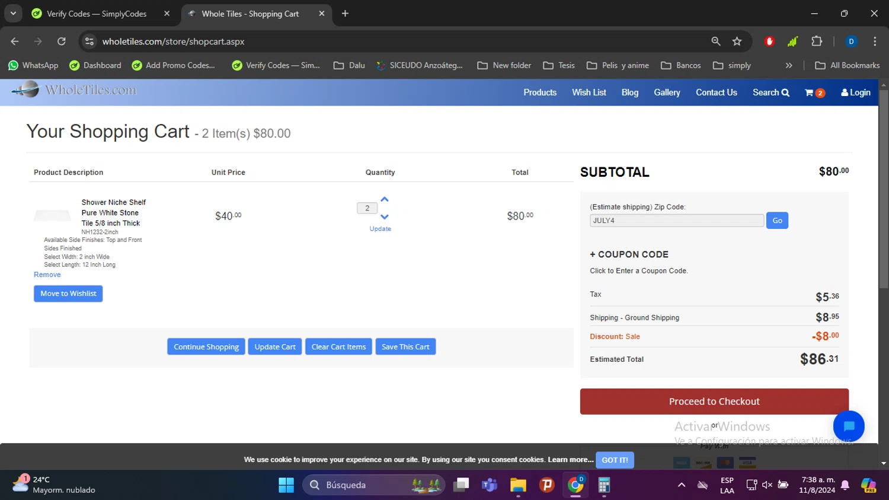Open the Blog menu item

click(629, 93)
